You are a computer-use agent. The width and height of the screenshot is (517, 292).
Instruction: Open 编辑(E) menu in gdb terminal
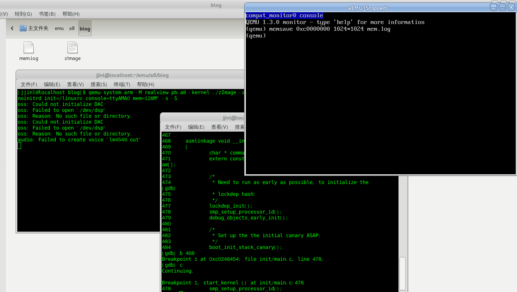tap(196, 127)
